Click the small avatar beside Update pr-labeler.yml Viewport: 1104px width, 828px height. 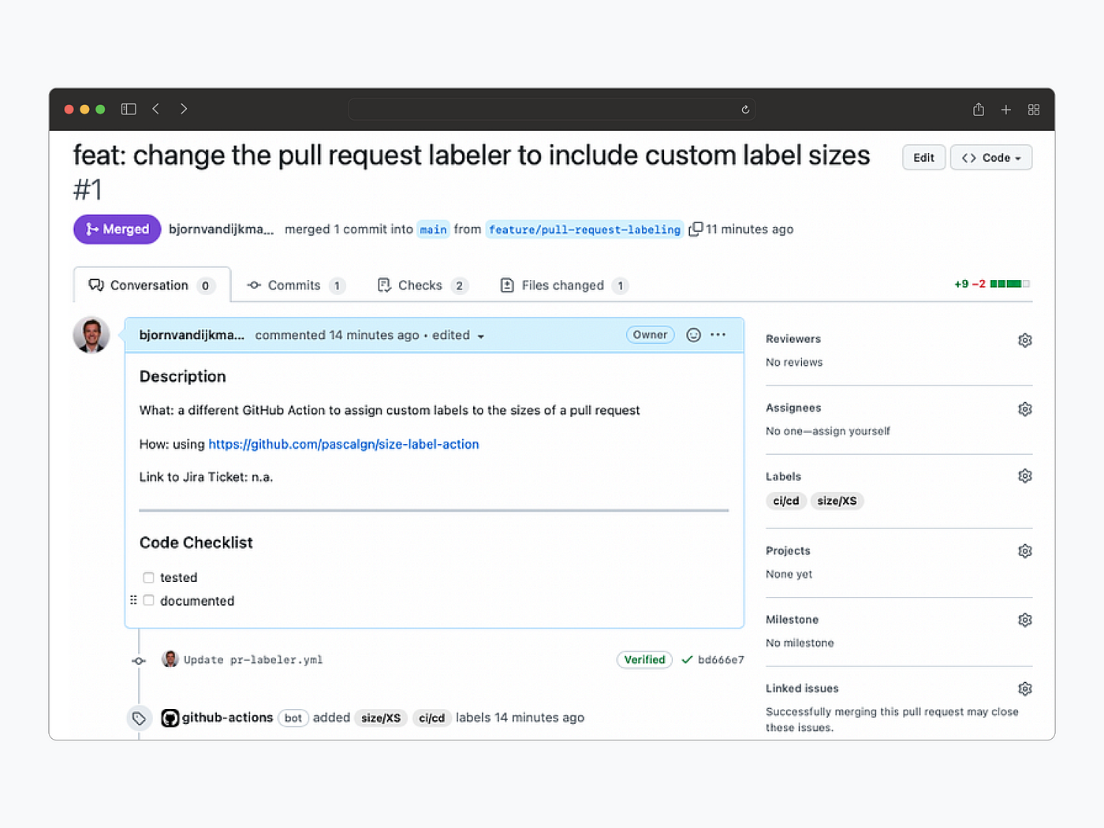170,658
